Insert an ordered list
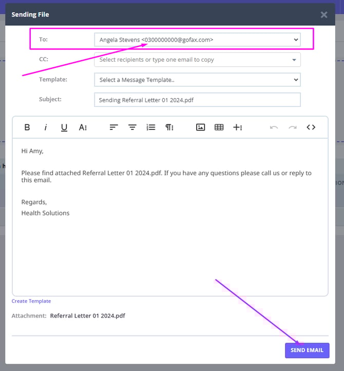The width and height of the screenshot is (344, 371). (x=151, y=127)
